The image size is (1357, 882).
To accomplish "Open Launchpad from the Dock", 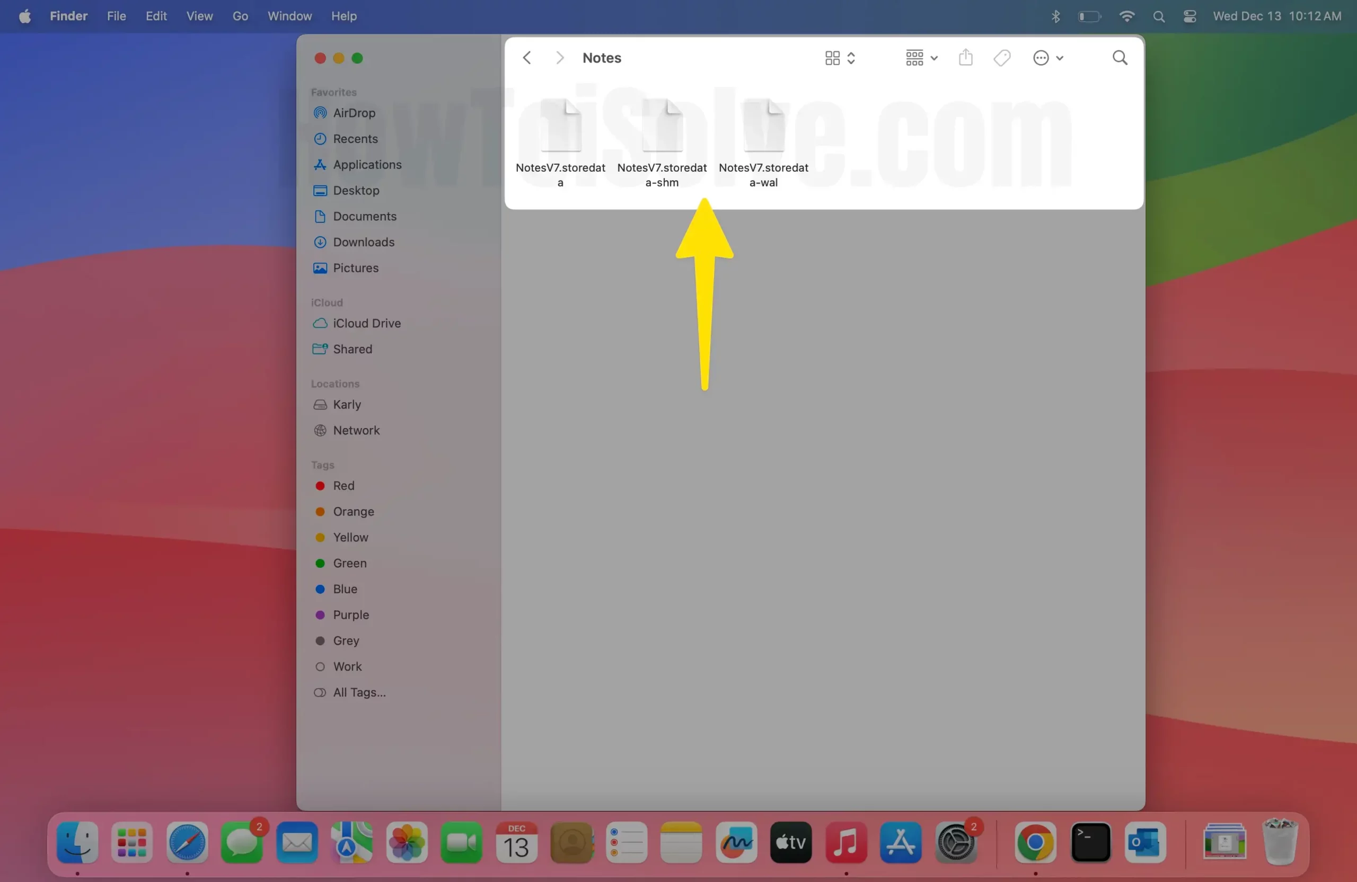I will coord(133,842).
